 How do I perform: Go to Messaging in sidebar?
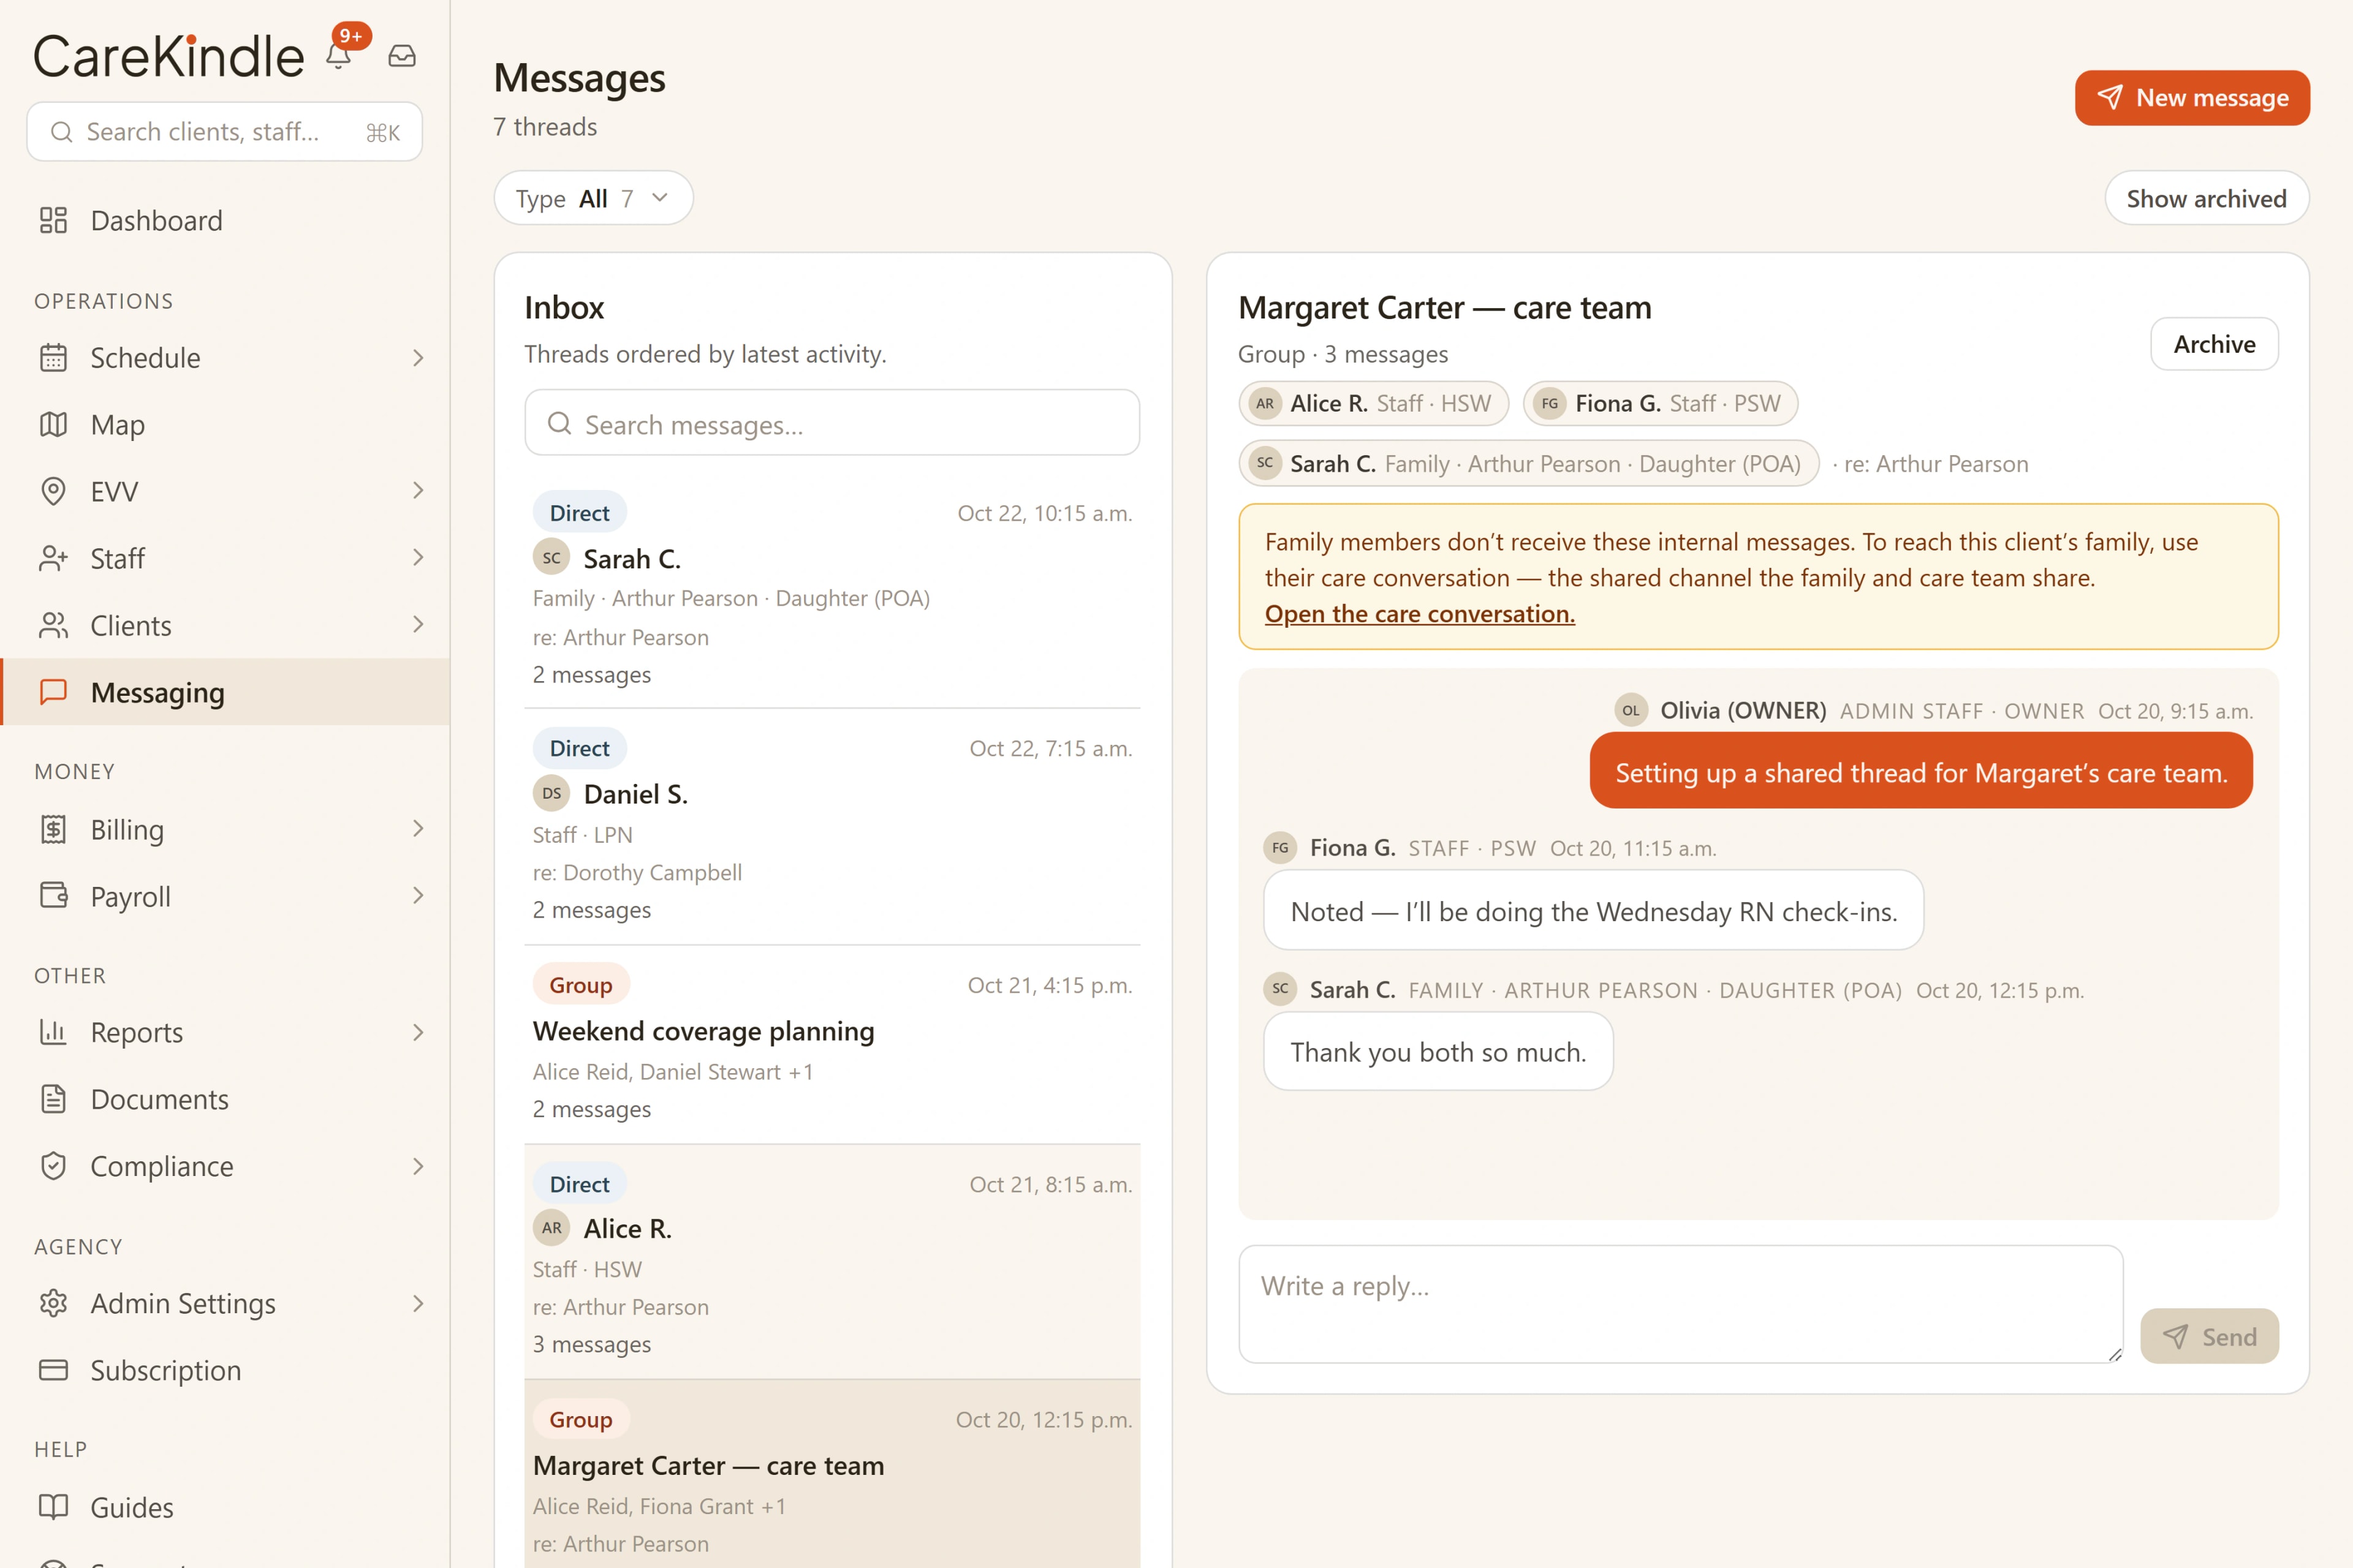click(x=225, y=692)
